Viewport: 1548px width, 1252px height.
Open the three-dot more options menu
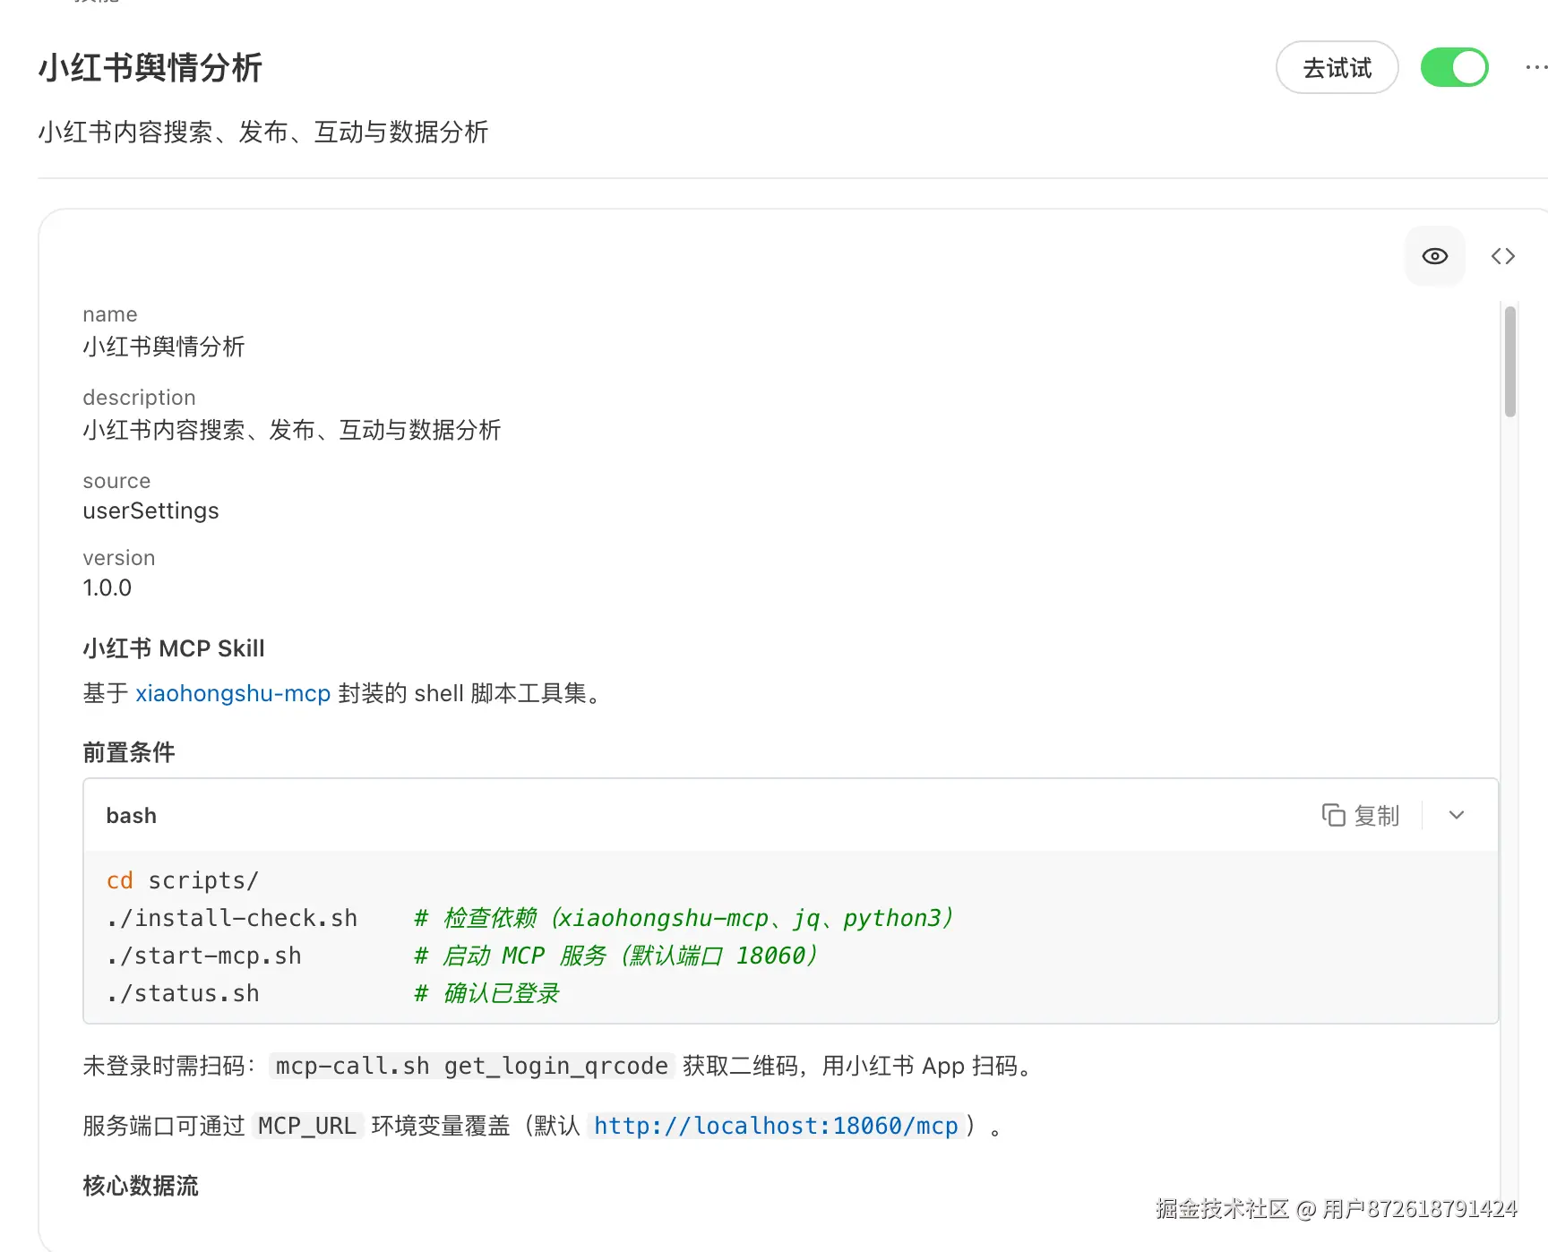coord(1535,67)
